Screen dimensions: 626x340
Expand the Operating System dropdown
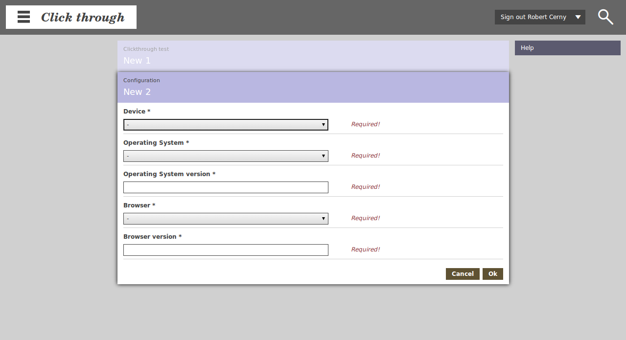pyautogui.click(x=226, y=156)
